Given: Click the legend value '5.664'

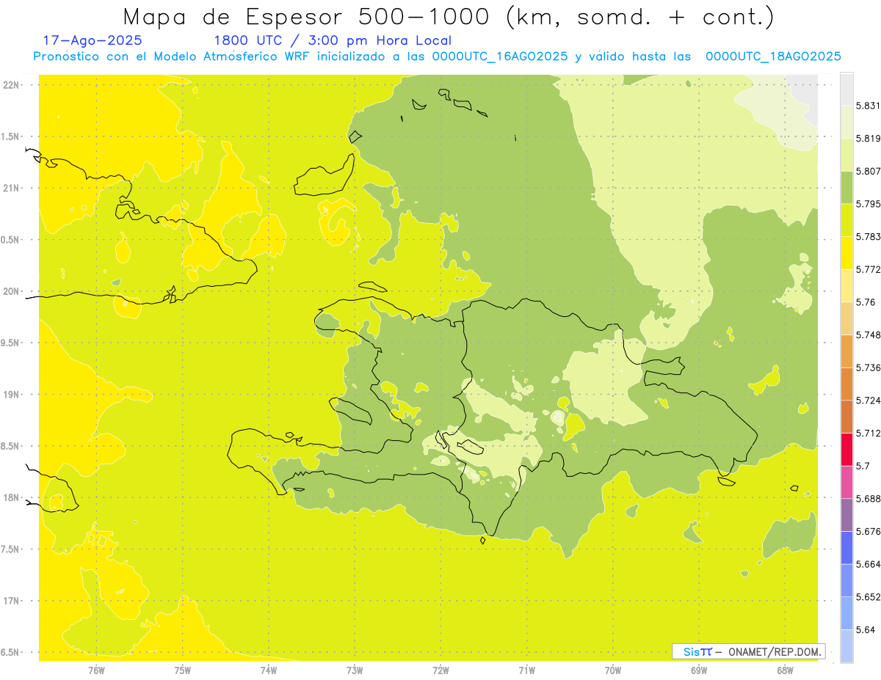Looking at the screenshot, I should (869, 564).
